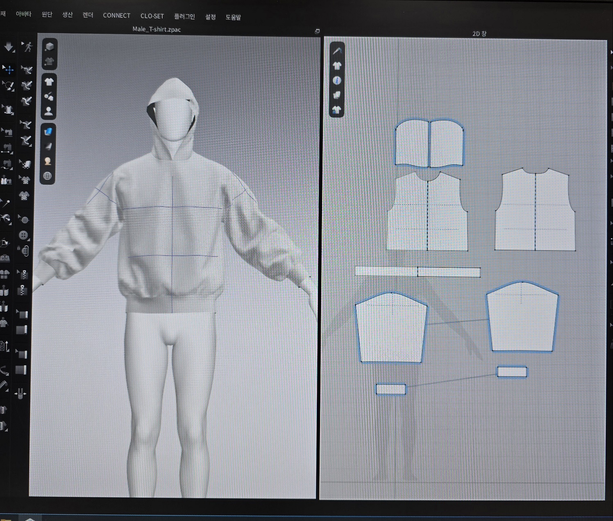Viewport: 613px width, 521px height.
Task: Expand the 3D view cube display options
Action: (49, 46)
